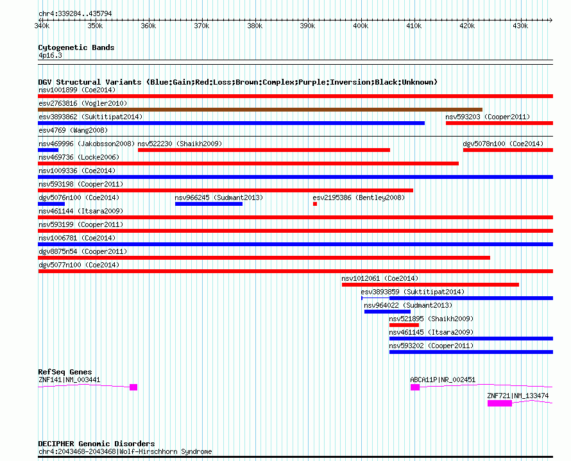Image resolution: width=571 pixels, height=461 pixels.
Task: Click the 420k ruler position
Action: tap(467, 26)
